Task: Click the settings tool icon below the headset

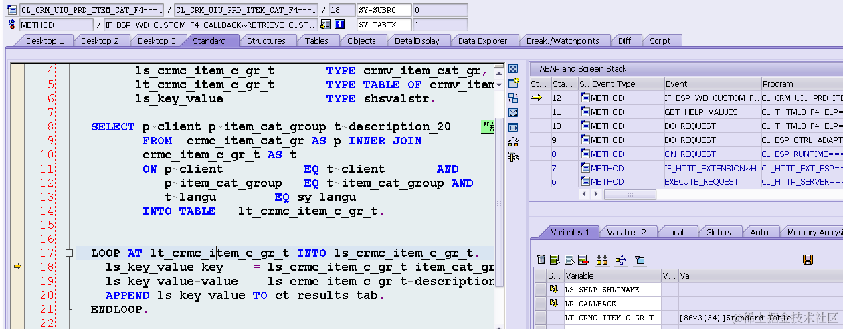Action: (x=513, y=156)
